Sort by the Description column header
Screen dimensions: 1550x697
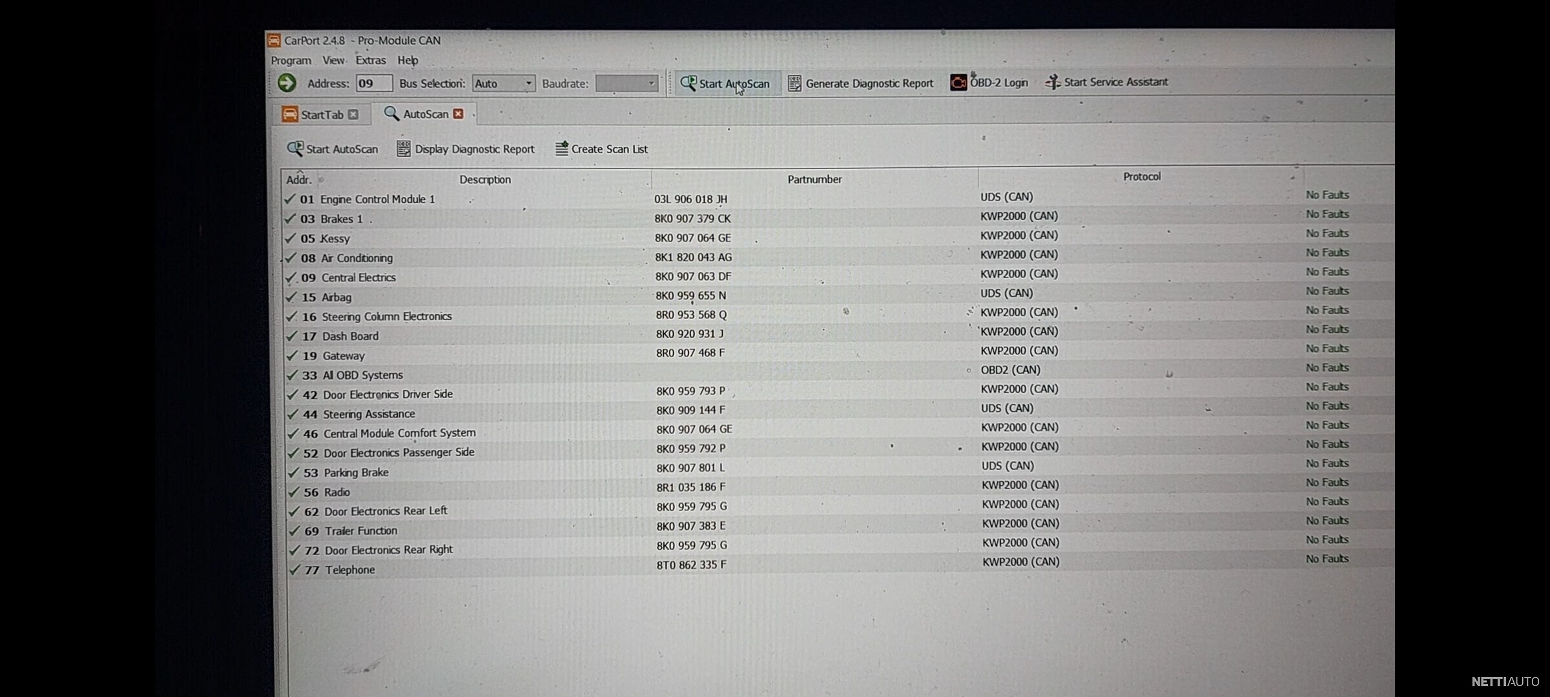485,179
